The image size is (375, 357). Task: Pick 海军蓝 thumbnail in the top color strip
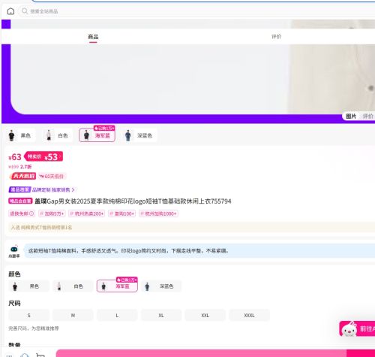click(97, 135)
